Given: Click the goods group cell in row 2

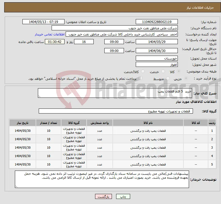Looking at the screenshot, I should (74, 139).
